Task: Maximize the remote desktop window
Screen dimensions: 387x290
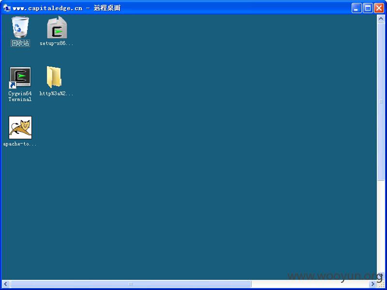Action: click(368, 8)
